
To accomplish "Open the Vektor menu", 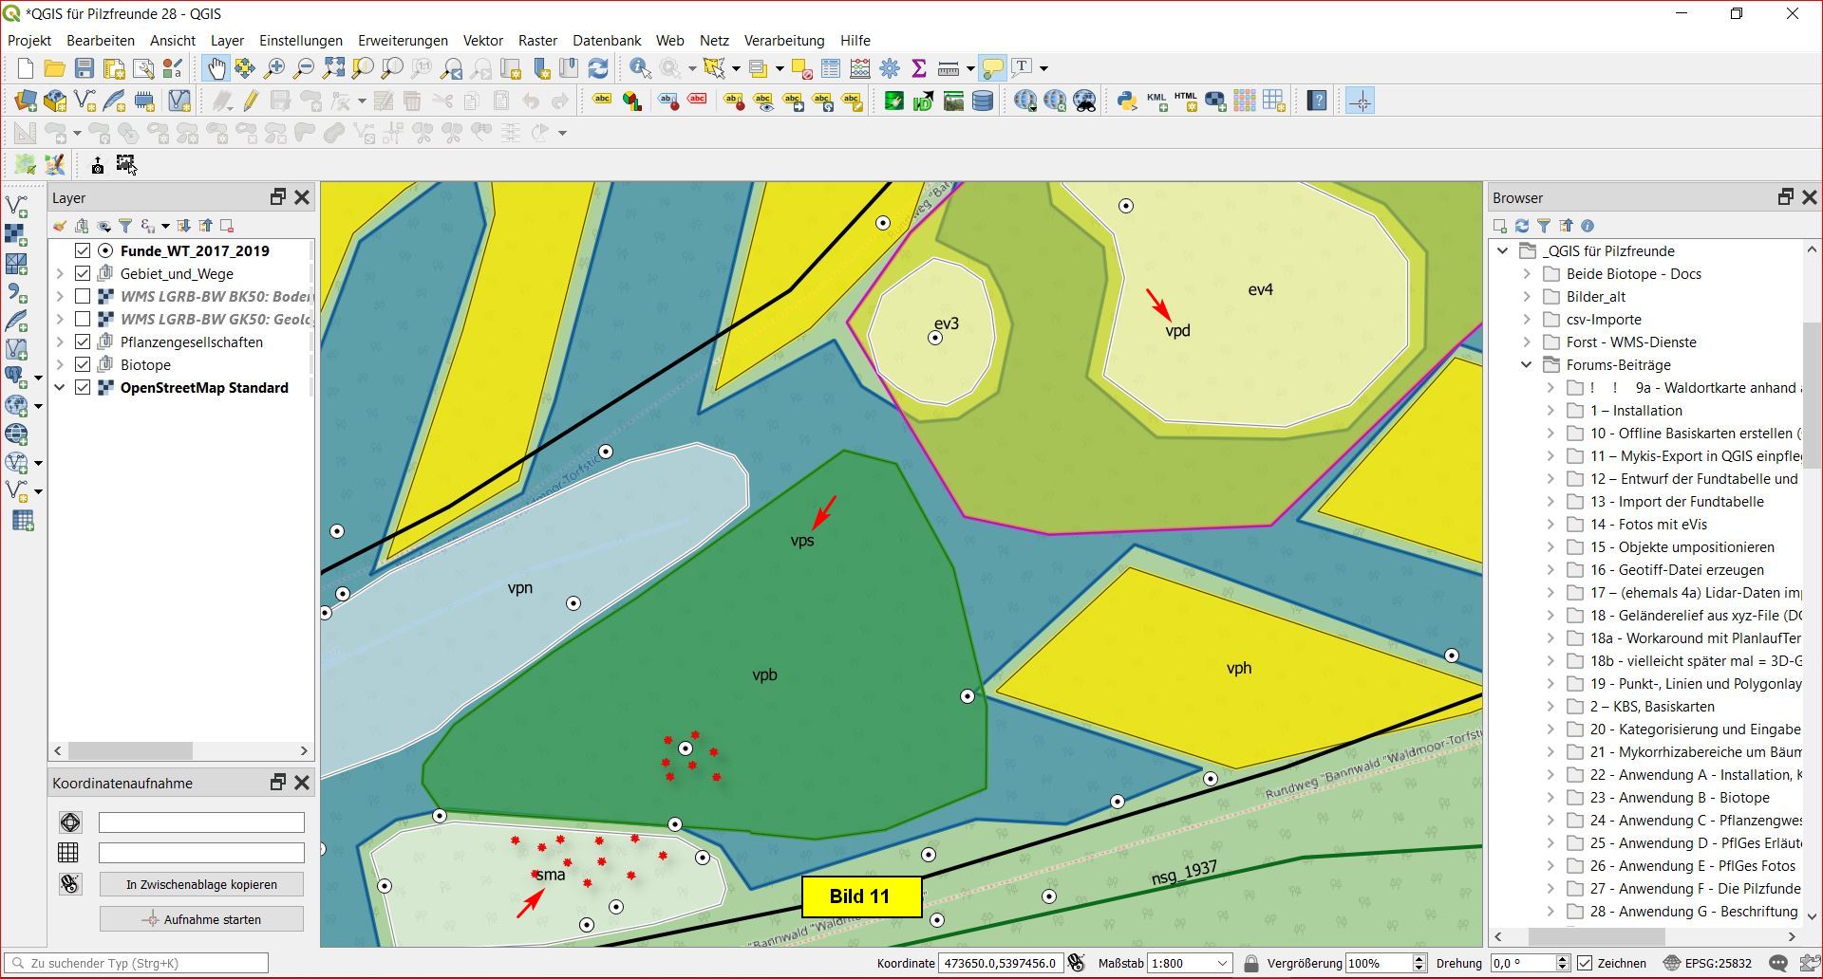I will tap(482, 41).
